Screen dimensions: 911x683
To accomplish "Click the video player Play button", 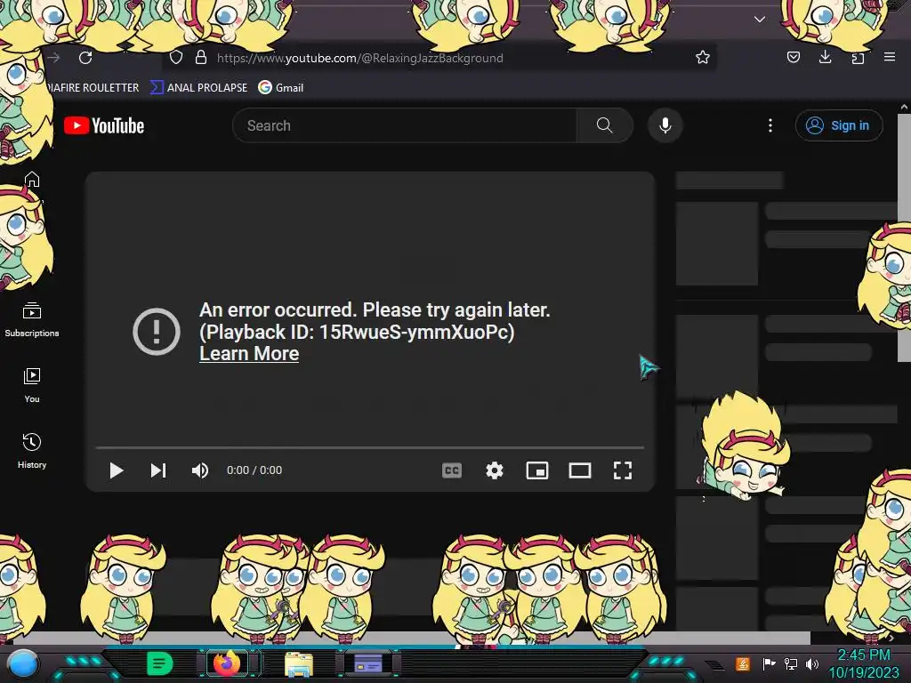I will 117,470.
